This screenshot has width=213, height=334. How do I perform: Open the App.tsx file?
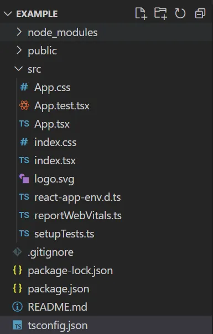point(52,124)
